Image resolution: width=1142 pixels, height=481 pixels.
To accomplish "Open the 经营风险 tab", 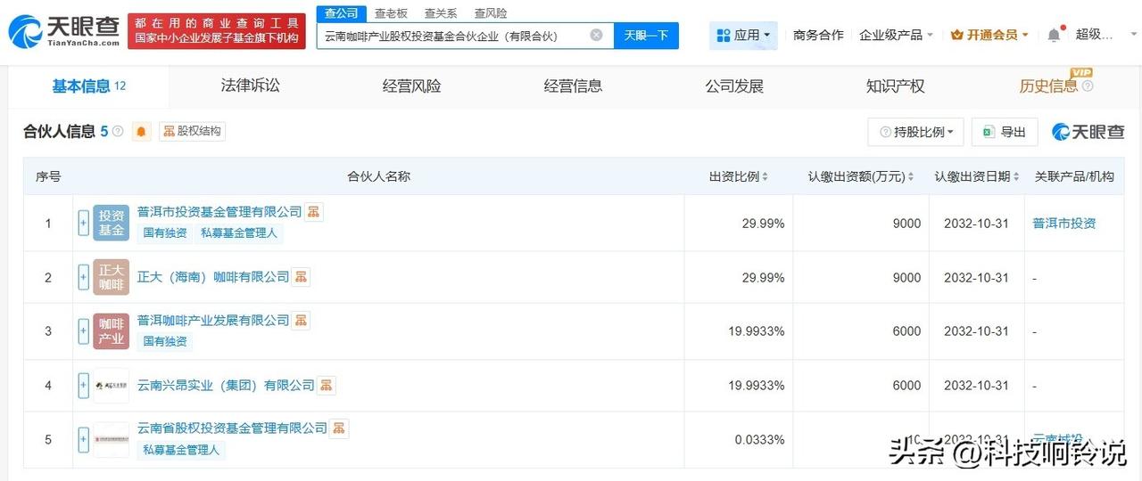I will [x=411, y=86].
